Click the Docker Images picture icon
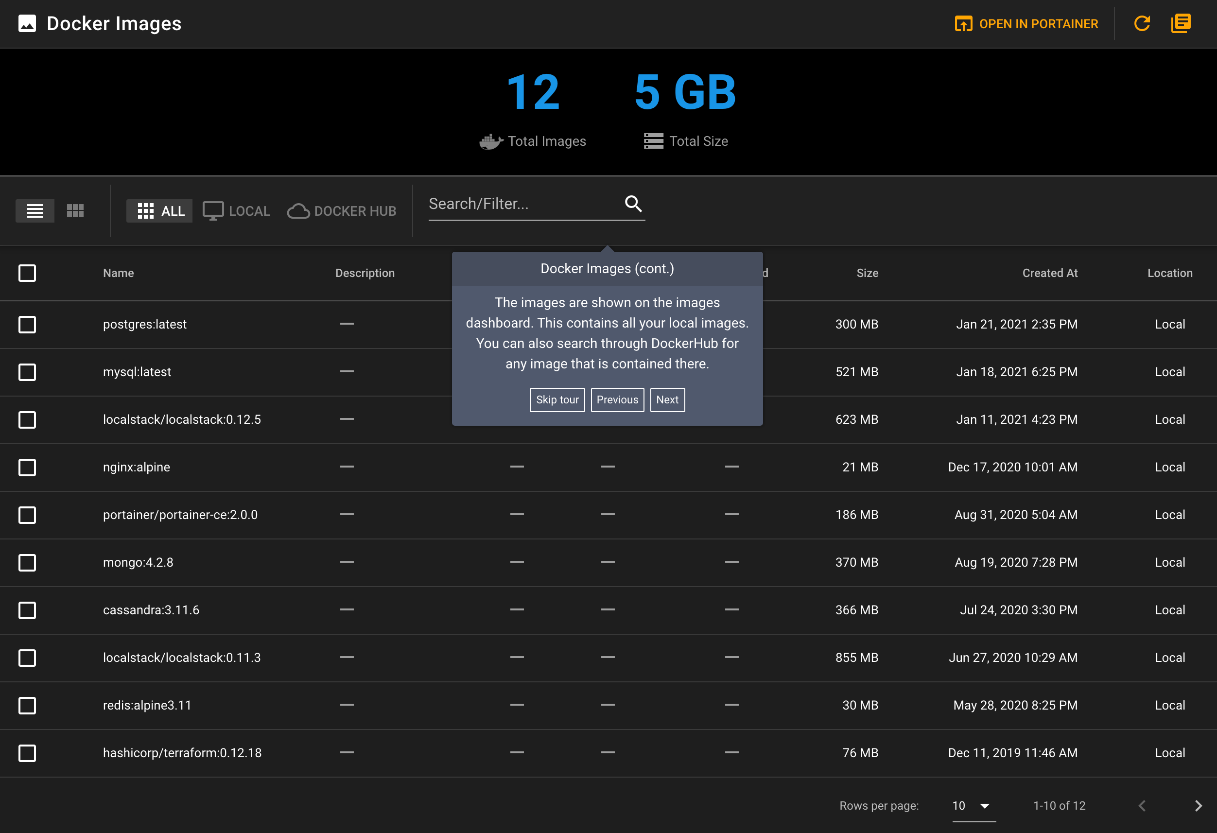1217x833 pixels. (27, 23)
